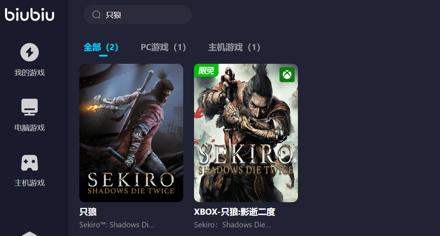The image size is (440, 236).
Task: Click the green 限免 badge
Action: point(206,70)
